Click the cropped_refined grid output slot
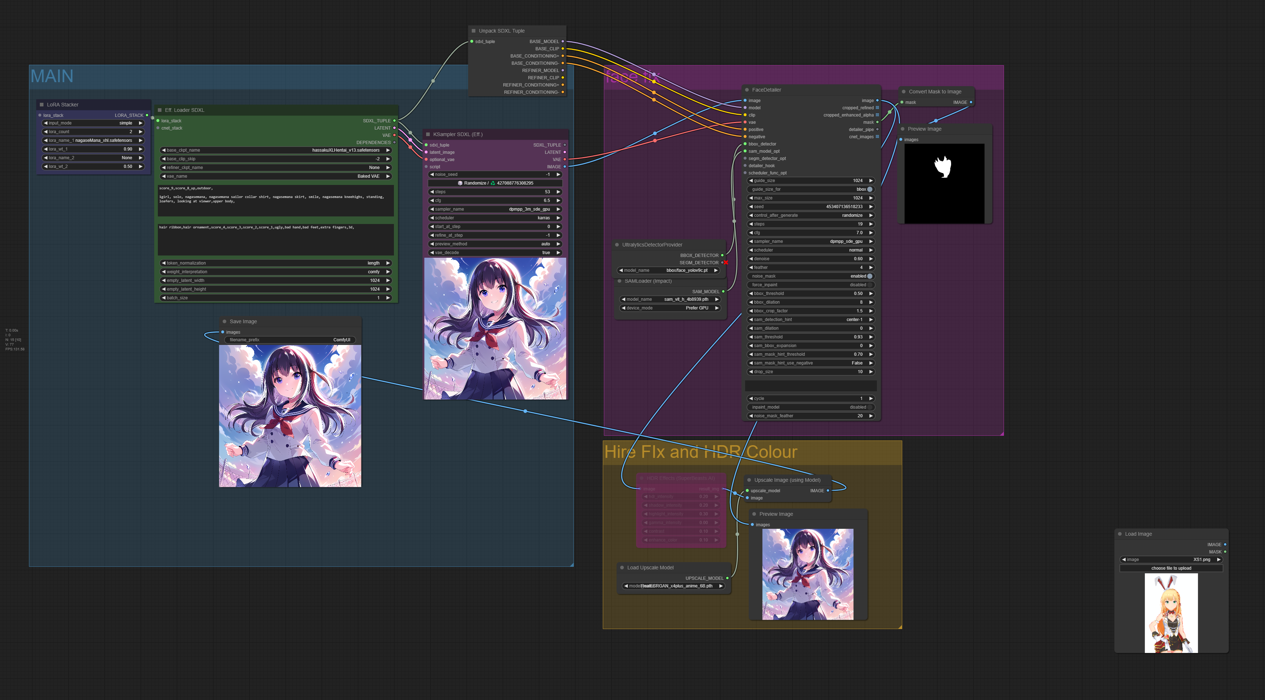This screenshot has height=700, width=1265. coord(878,108)
